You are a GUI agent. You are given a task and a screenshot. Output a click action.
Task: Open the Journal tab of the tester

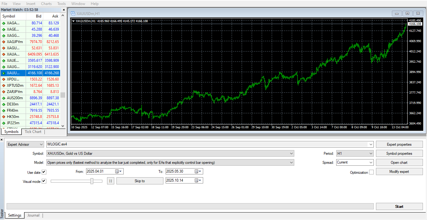(33, 215)
